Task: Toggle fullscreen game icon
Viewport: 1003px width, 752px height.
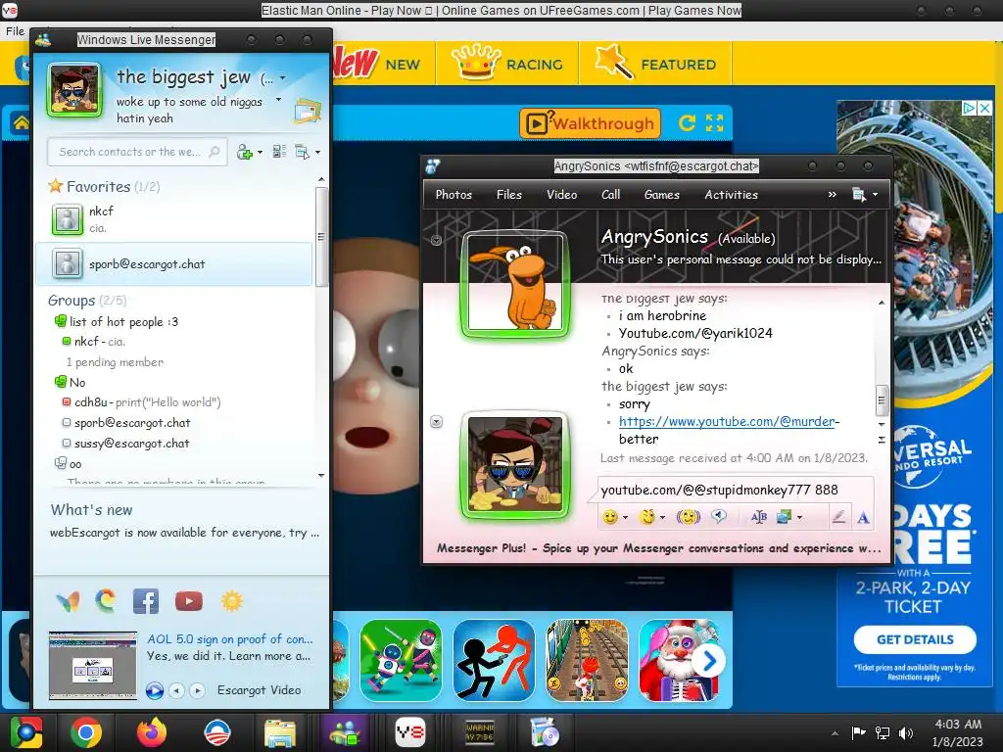Action: pyautogui.click(x=714, y=122)
